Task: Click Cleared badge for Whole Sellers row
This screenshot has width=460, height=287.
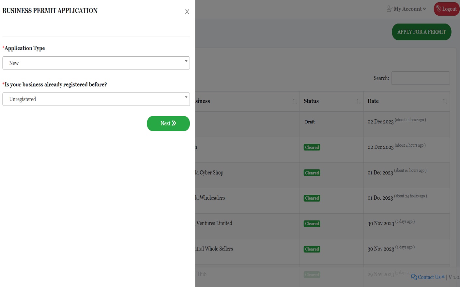Action: point(312,249)
